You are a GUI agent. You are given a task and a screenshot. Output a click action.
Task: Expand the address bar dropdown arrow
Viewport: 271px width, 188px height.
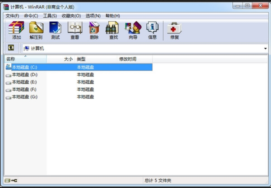point(265,48)
